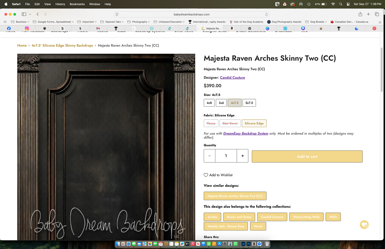
Task: Open Wi-Fi status menu
Action: tap(333, 4)
